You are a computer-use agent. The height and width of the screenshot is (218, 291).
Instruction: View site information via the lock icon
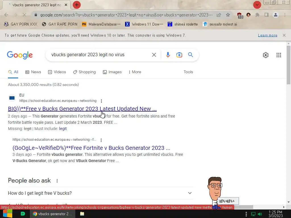(36, 15)
